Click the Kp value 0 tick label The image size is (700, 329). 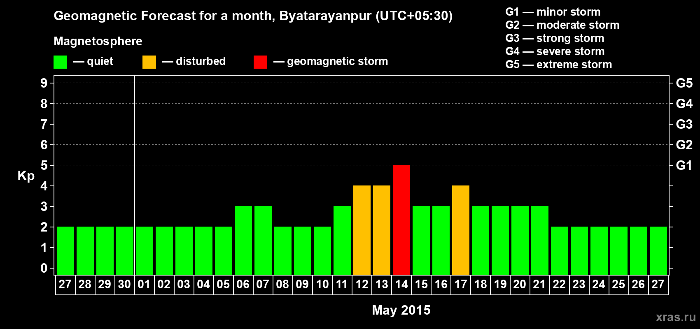coord(44,268)
